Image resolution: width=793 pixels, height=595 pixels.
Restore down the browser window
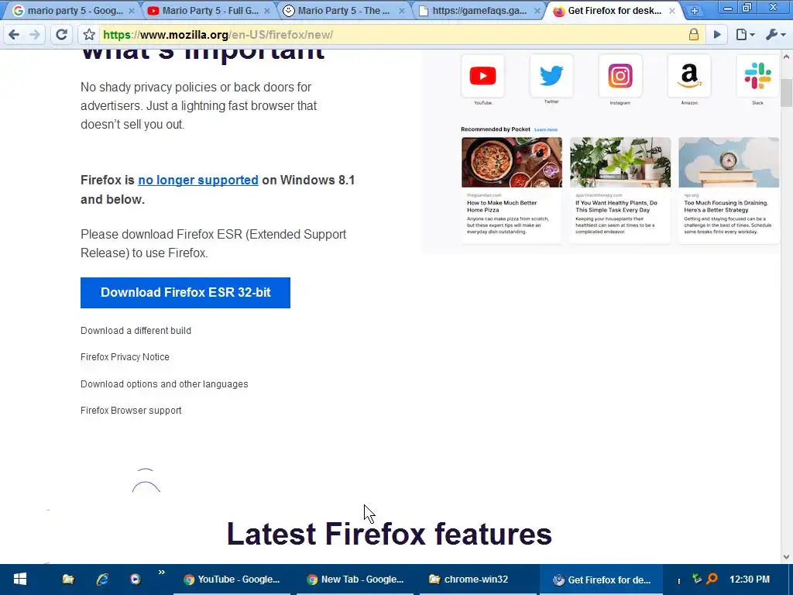(747, 8)
